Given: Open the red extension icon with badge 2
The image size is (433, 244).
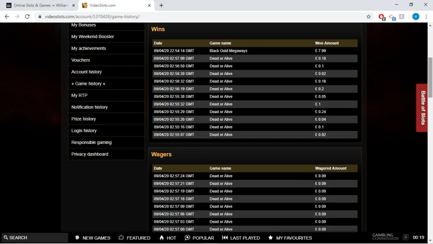Looking at the screenshot, I should [x=381, y=17].
